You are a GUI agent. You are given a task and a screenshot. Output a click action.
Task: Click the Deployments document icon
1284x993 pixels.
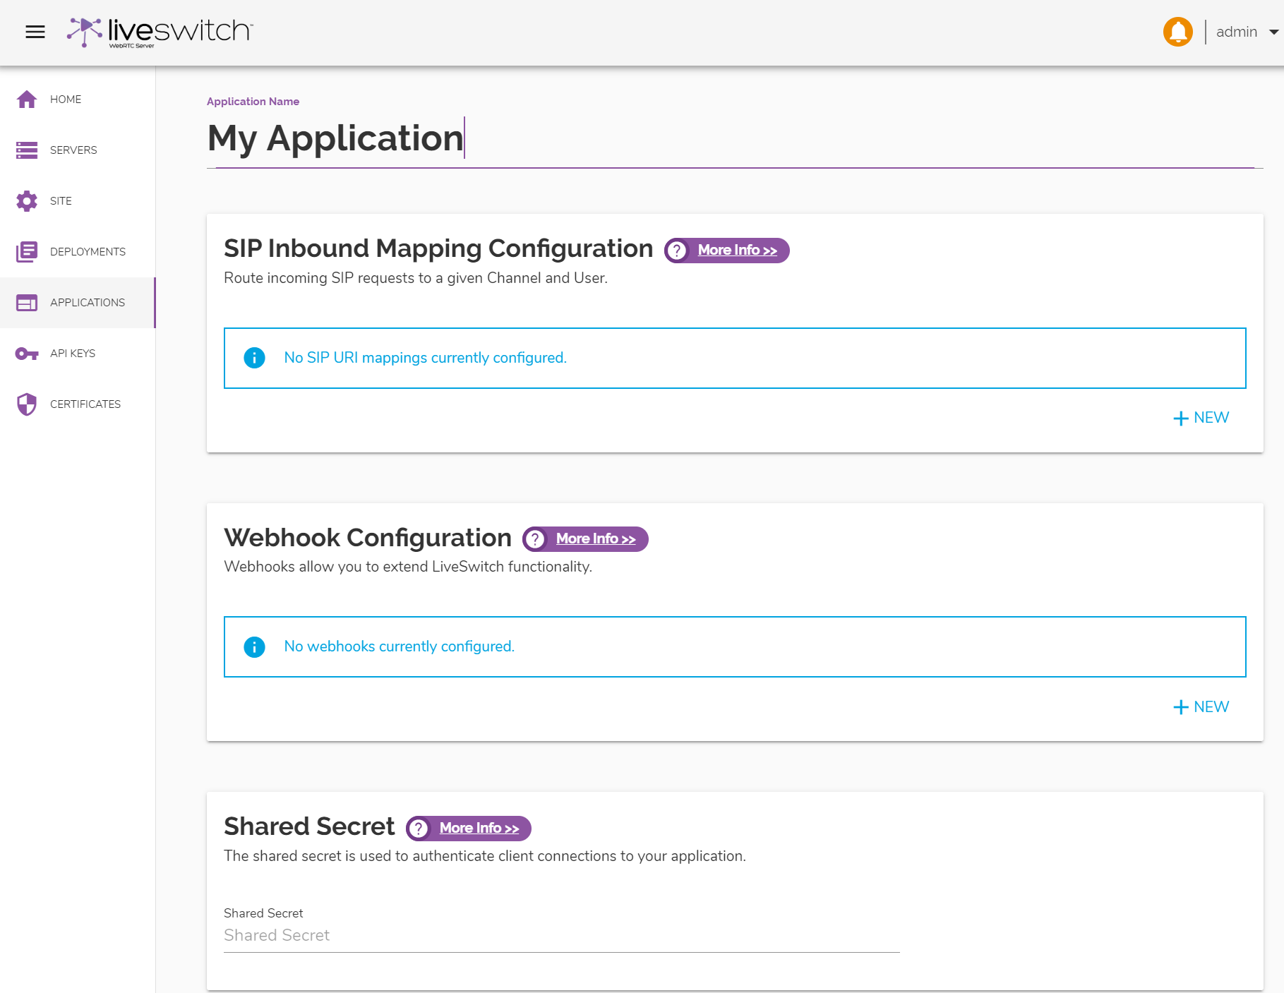click(x=27, y=252)
